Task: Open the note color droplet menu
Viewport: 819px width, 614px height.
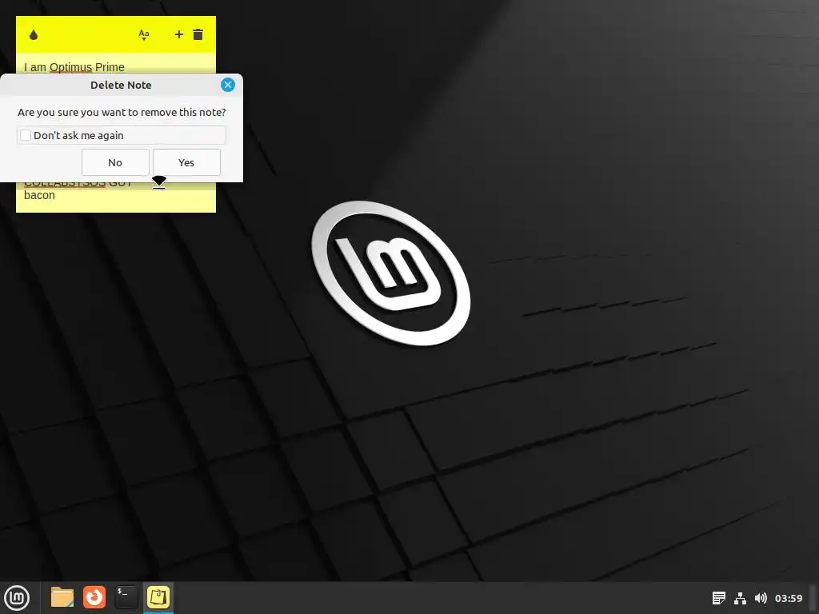Action: click(34, 35)
